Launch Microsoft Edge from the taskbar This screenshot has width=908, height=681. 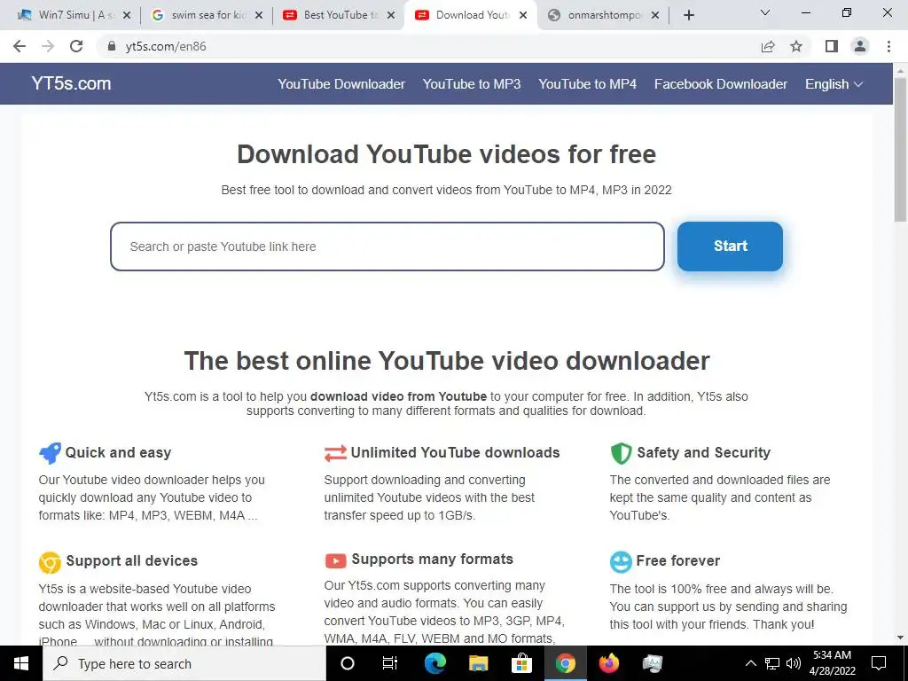[x=434, y=663]
